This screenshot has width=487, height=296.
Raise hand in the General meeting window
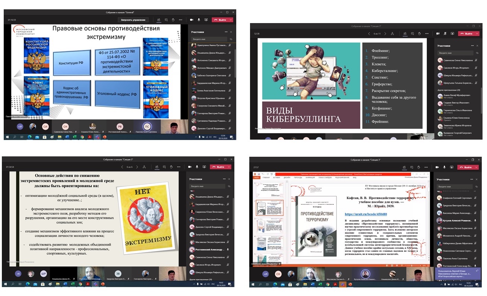(x=173, y=20)
